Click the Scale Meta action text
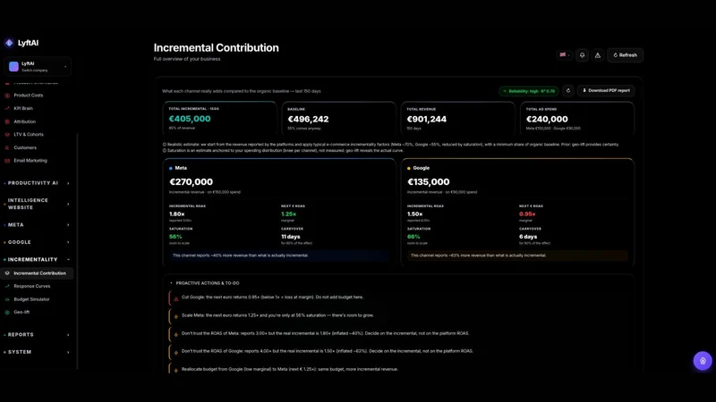Screen dimensions: 716x402 (277, 315)
